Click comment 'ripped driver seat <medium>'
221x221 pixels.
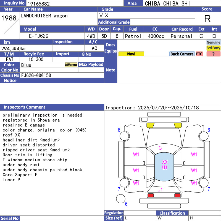tap(36, 150)
